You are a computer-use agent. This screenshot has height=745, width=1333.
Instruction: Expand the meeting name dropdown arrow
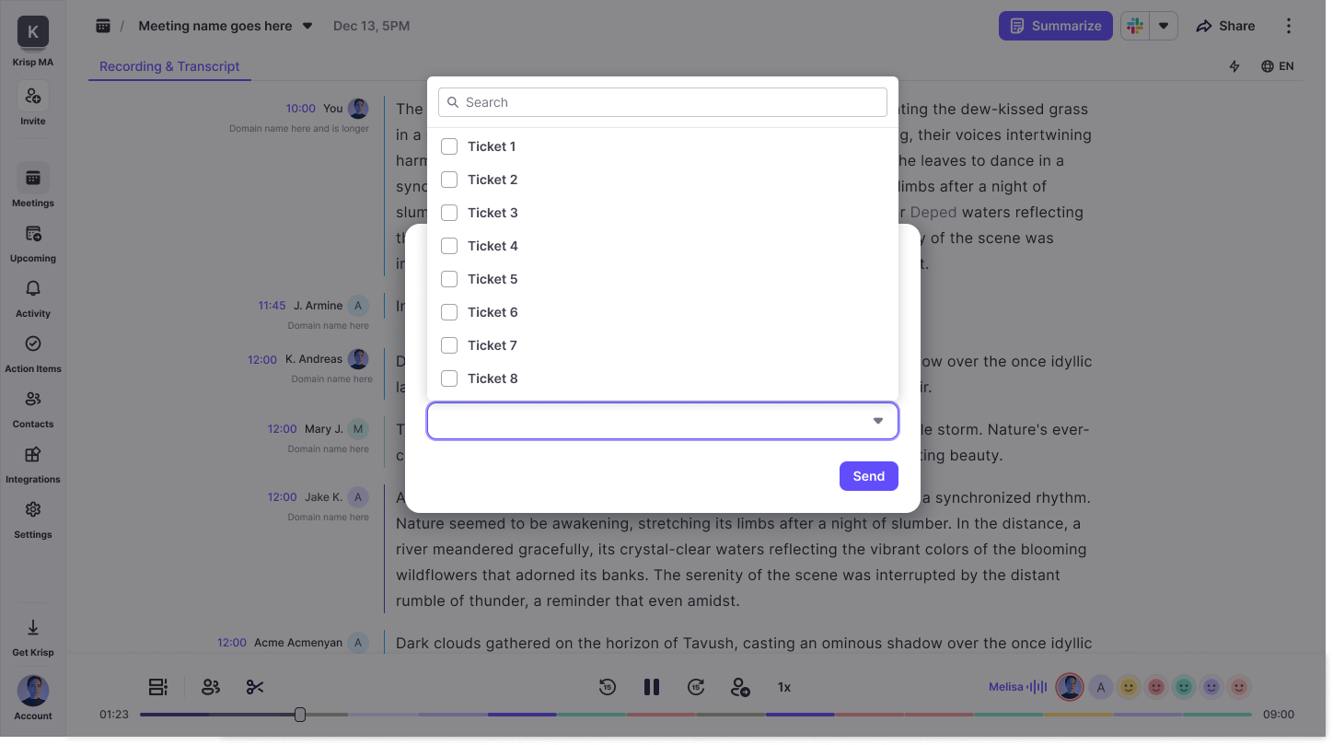pos(307,26)
